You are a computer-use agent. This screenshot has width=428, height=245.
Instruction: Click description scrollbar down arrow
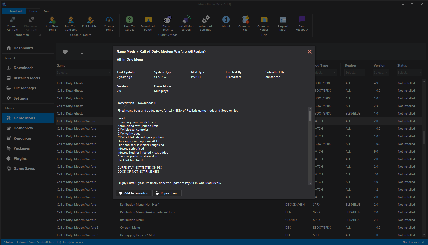tap(310, 183)
